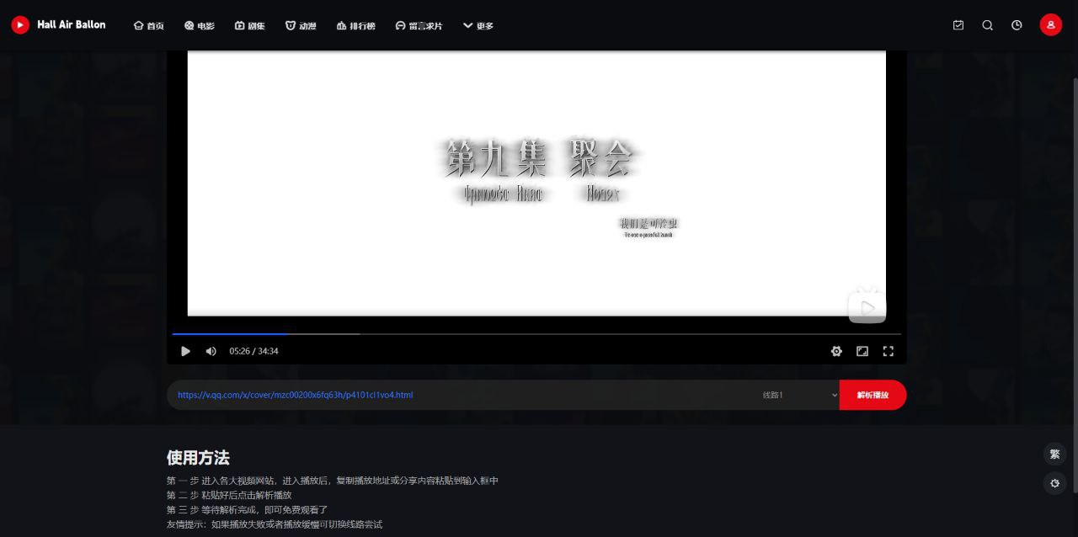Click the Hall Air Ballon site title
The width and height of the screenshot is (1078, 537).
[72, 25]
